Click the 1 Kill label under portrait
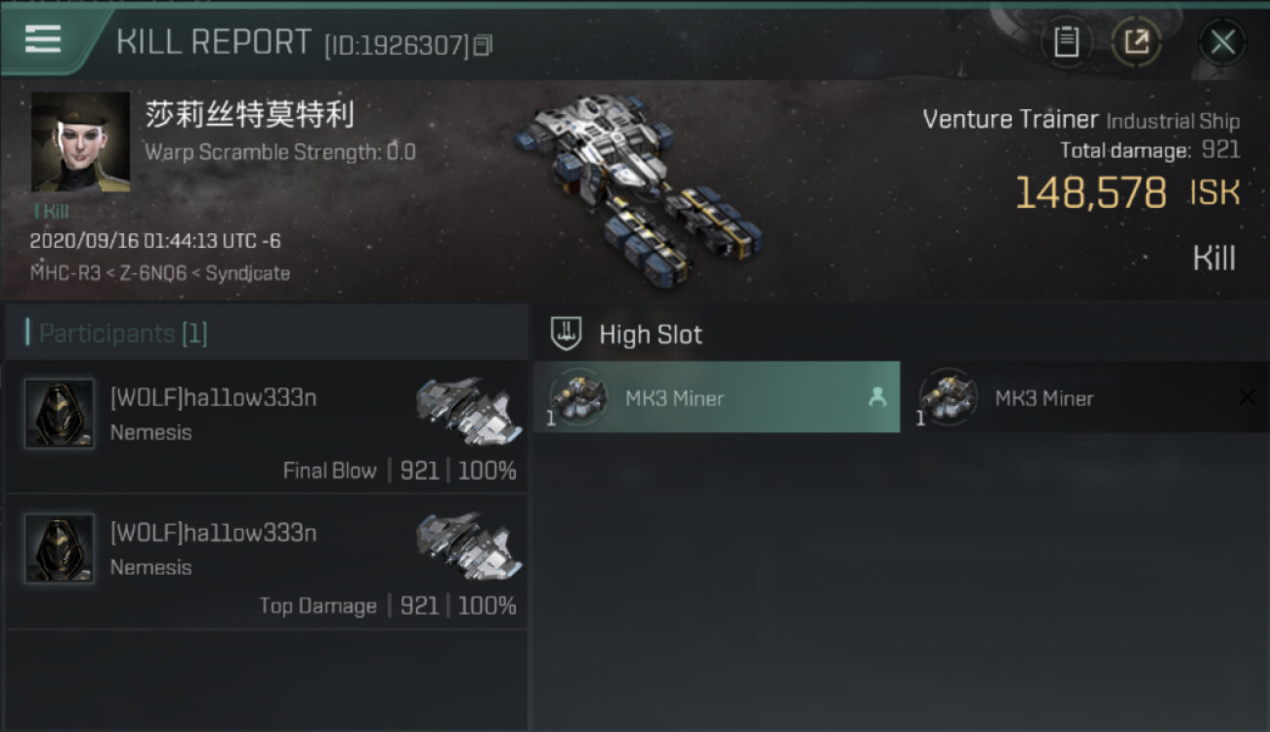Viewport: 1270px width, 732px height. [x=51, y=211]
